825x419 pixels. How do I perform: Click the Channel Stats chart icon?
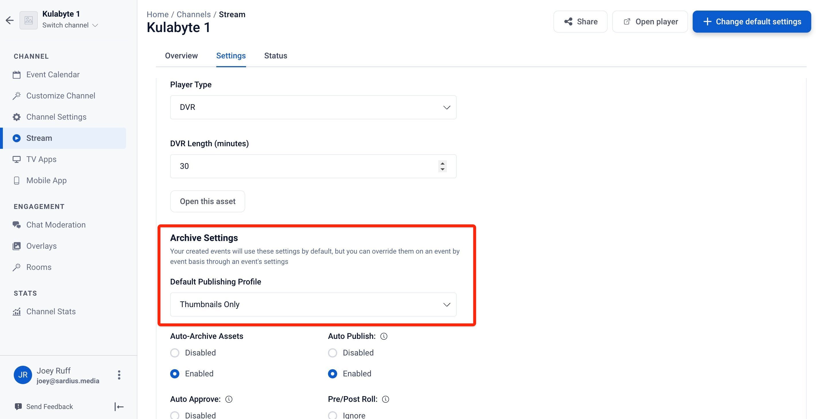(x=17, y=311)
